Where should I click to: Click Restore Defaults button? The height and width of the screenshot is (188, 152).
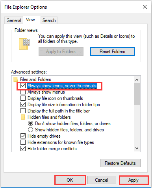pos(120,163)
